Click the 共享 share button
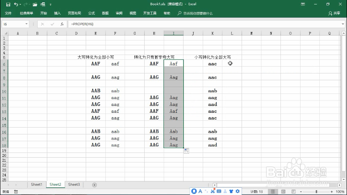Screen dimensions: 347x195 pyautogui.click(x=334, y=13)
